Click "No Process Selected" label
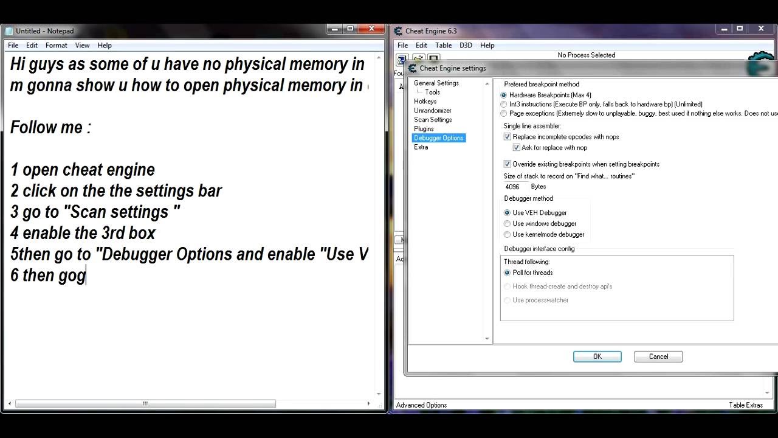 (x=587, y=55)
